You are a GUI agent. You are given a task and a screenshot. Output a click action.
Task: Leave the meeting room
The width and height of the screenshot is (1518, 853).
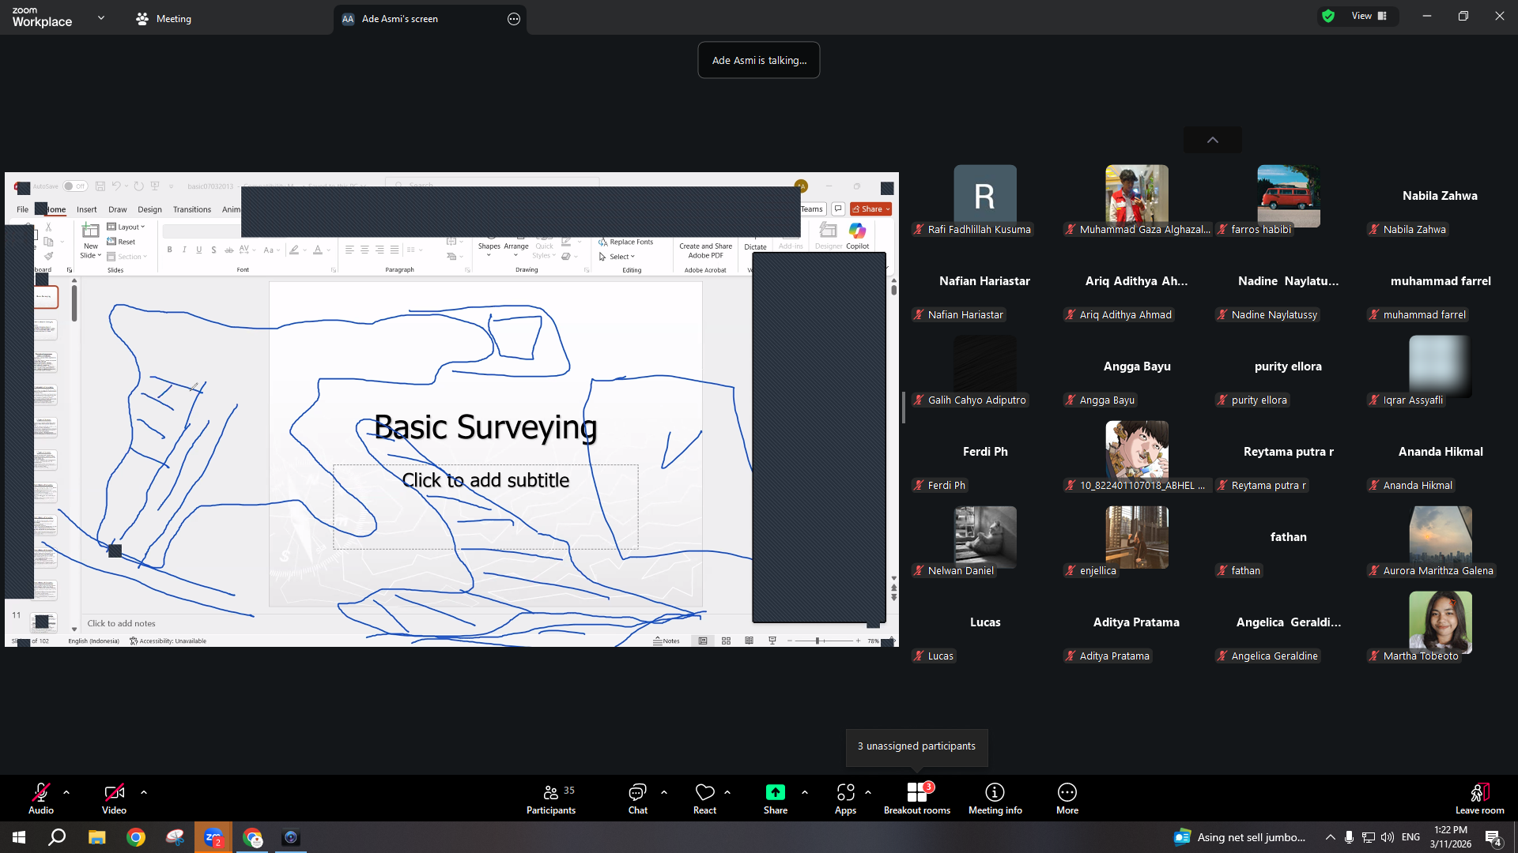[1479, 799]
